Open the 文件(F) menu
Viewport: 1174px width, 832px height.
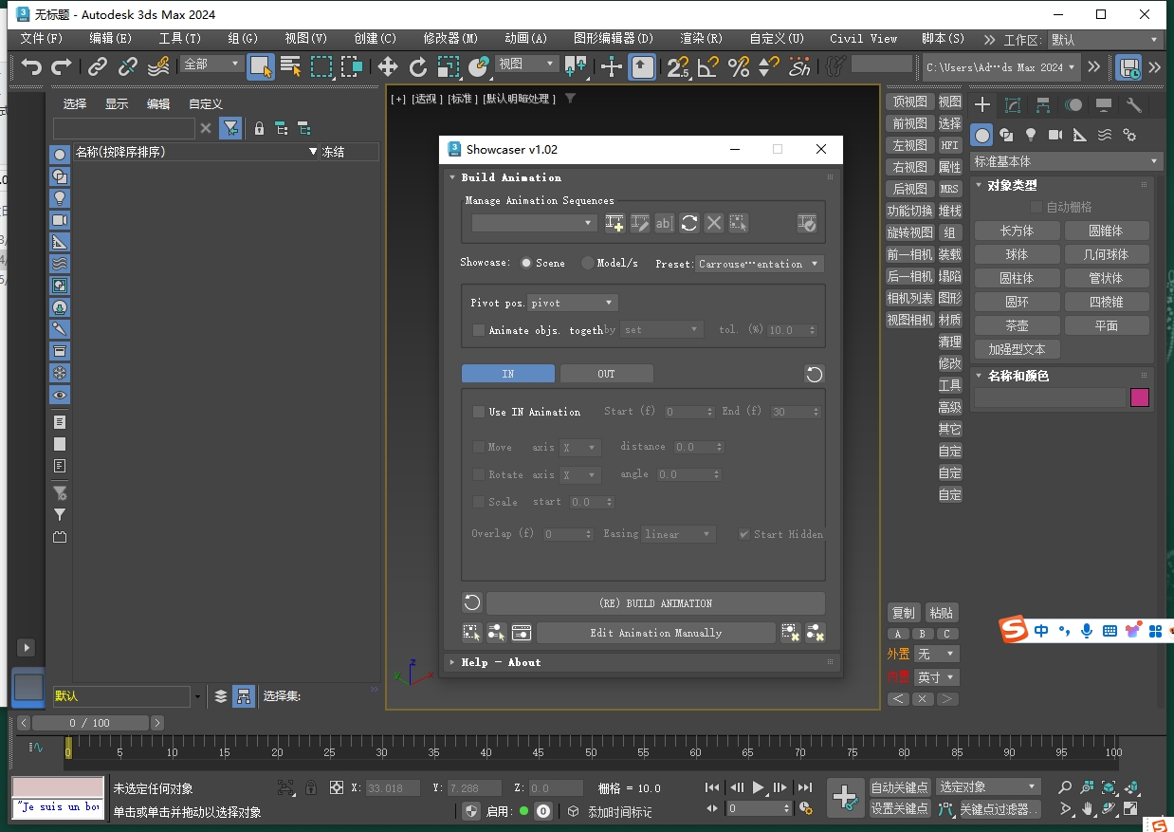coord(42,39)
